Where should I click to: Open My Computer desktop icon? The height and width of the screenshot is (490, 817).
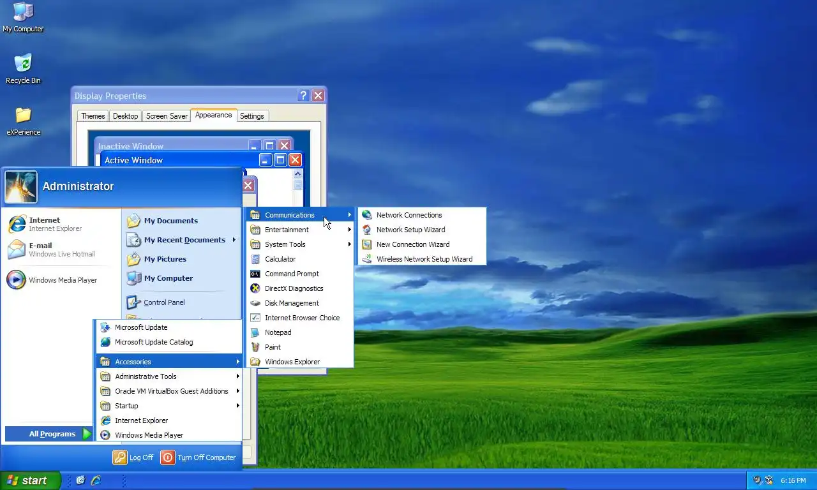(23, 17)
